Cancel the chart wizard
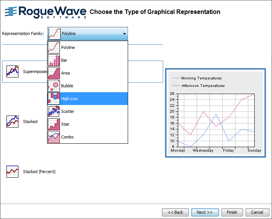 (257, 212)
